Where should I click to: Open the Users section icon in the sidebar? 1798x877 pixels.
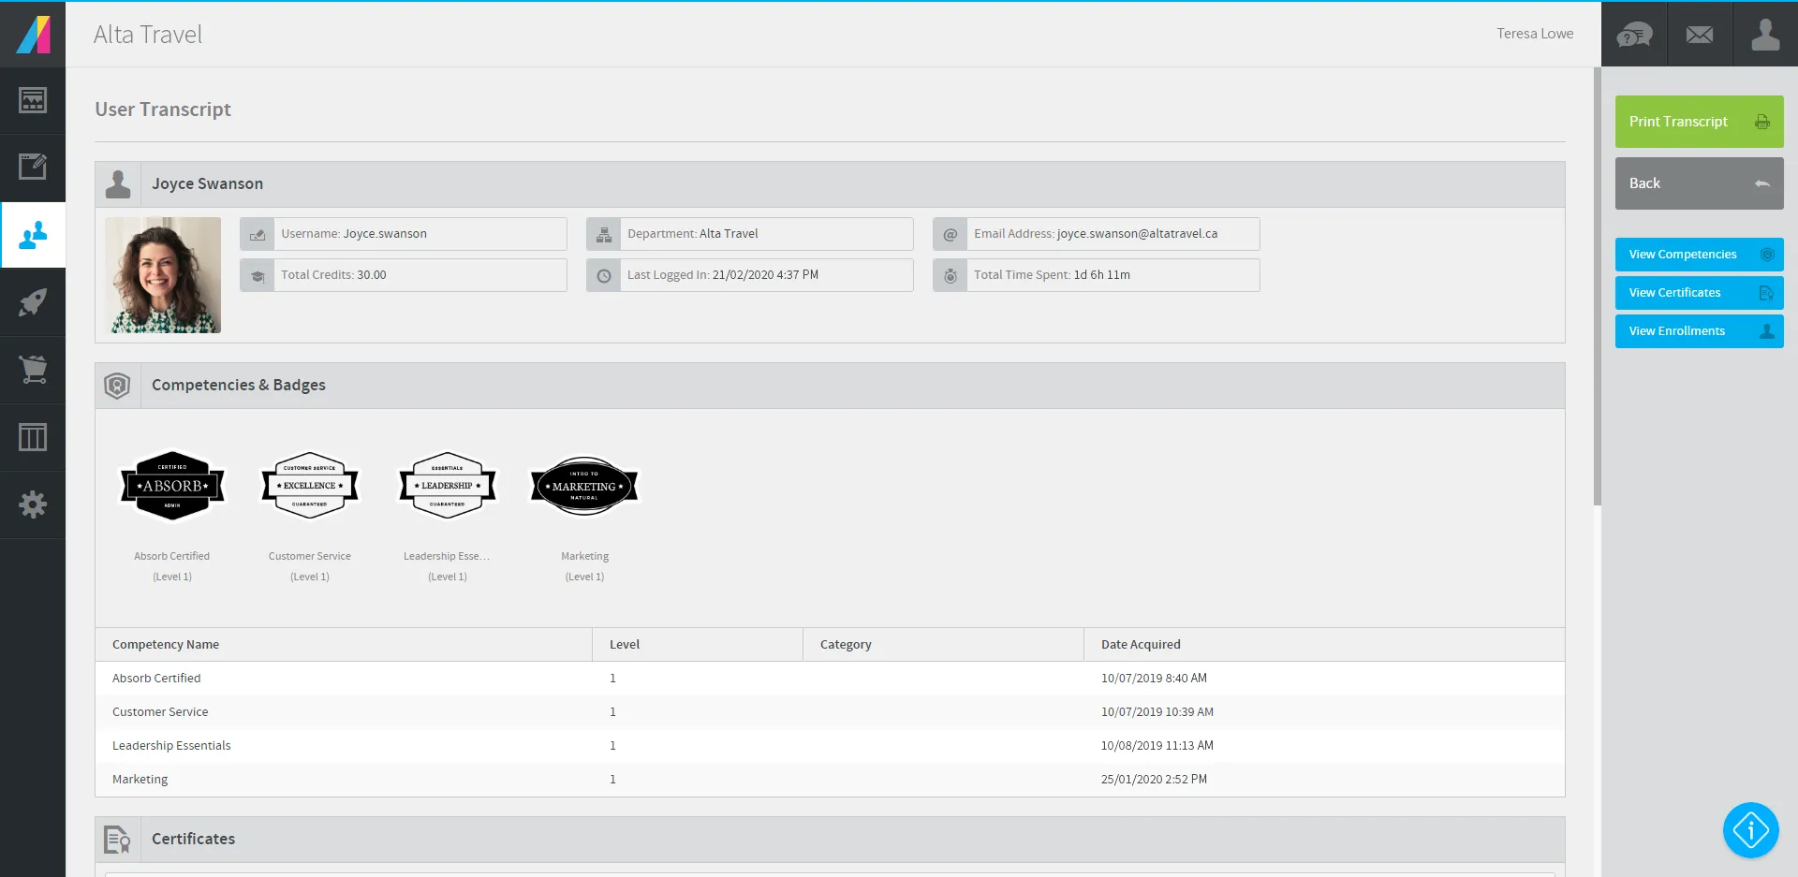(33, 235)
